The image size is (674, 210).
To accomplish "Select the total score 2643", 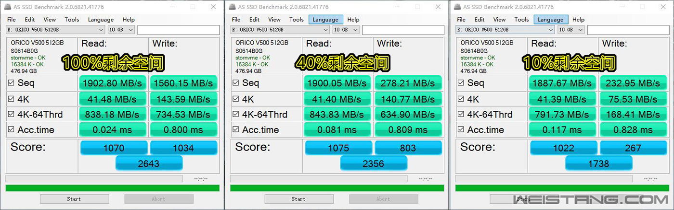I will tap(149, 163).
